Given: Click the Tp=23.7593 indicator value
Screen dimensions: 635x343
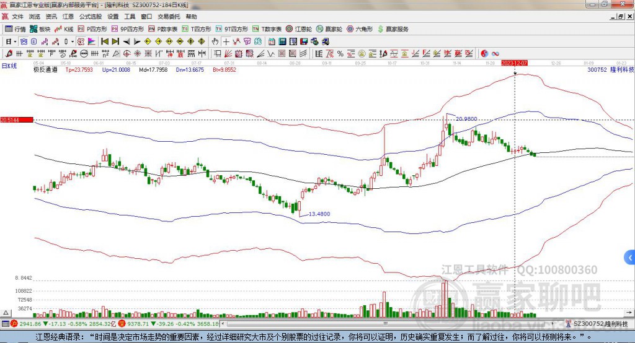Looking at the screenshot, I should pyautogui.click(x=79, y=69).
